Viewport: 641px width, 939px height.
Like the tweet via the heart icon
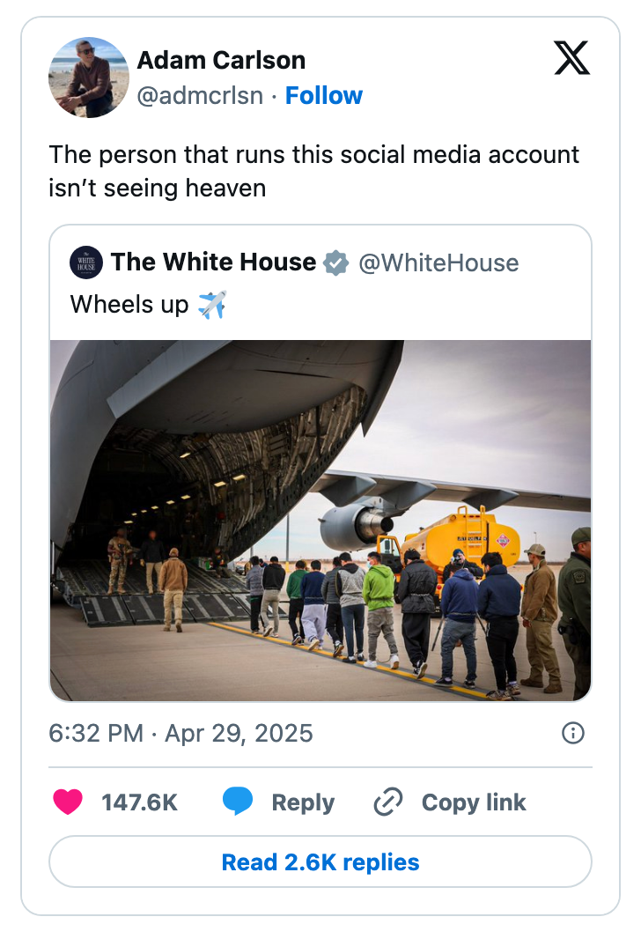pyautogui.click(x=69, y=802)
